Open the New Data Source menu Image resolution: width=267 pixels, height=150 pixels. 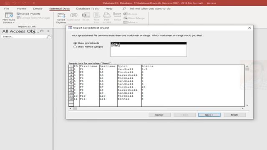click(x=9, y=18)
